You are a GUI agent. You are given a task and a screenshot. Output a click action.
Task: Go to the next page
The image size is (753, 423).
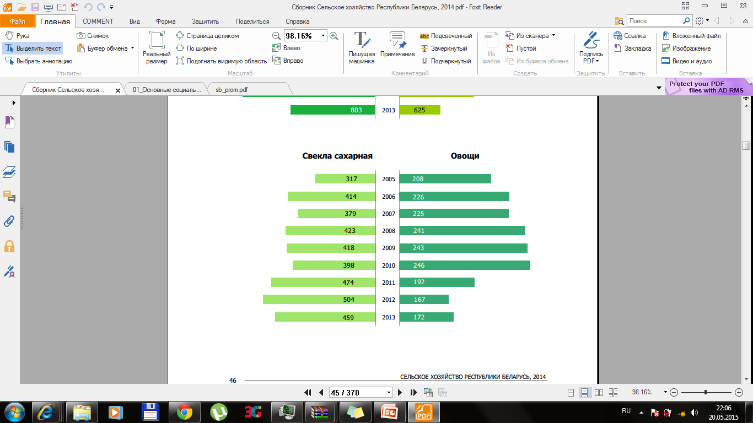point(400,393)
